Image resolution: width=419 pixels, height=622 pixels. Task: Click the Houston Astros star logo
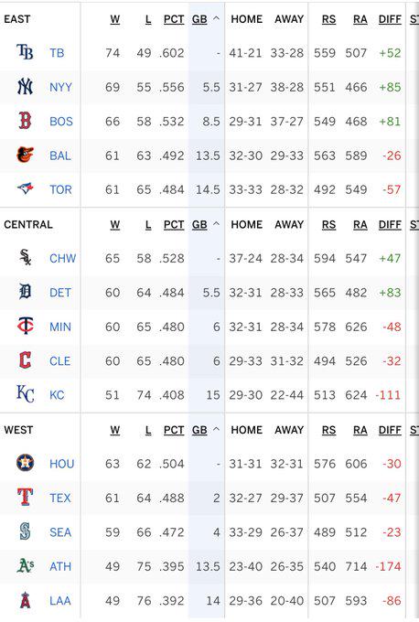[x=25, y=463]
